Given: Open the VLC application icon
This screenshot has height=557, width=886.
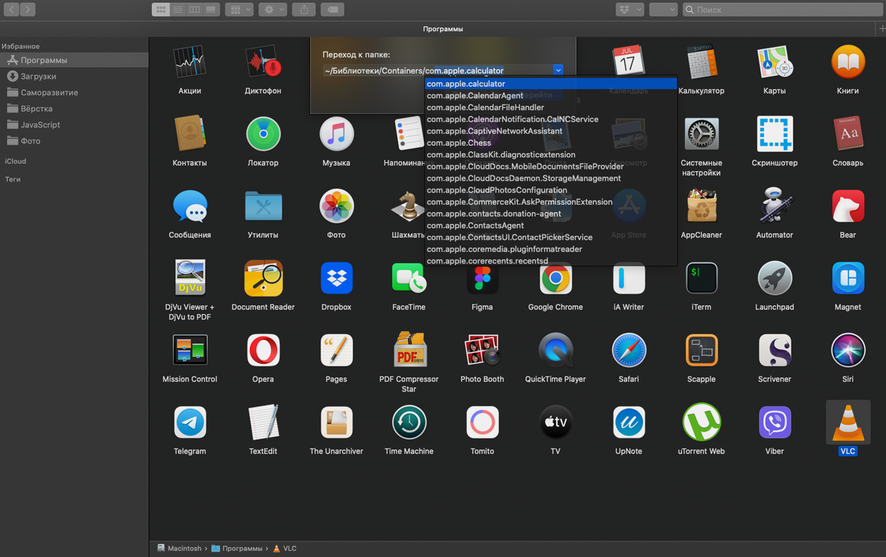Looking at the screenshot, I should [847, 422].
